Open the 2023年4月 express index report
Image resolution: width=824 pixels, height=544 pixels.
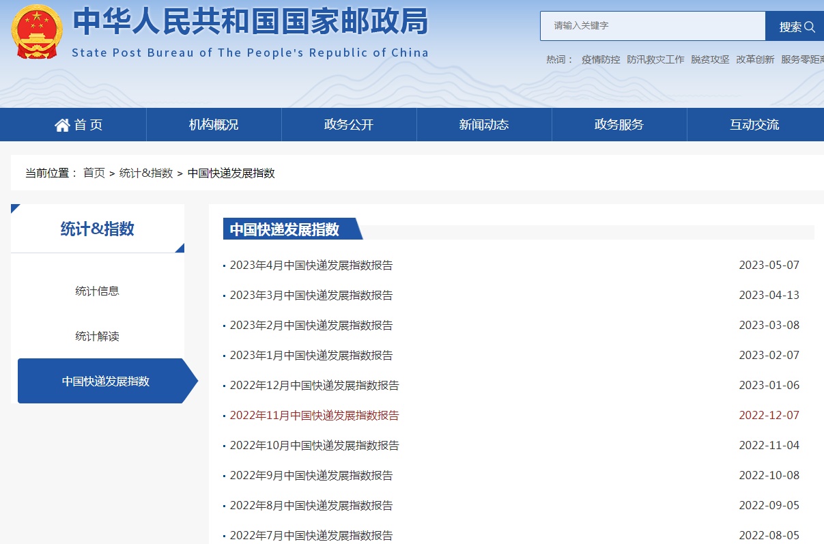pyautogui.click(x=311, y=266)
